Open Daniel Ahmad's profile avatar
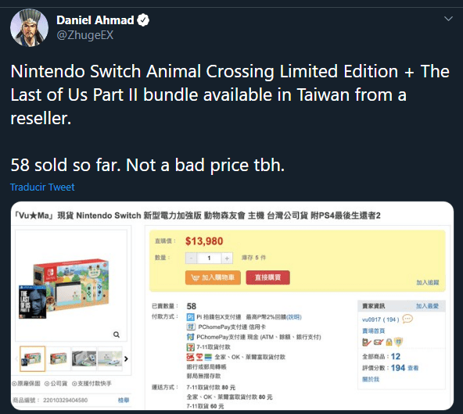The image size is (463, 414). coord(29,27)
